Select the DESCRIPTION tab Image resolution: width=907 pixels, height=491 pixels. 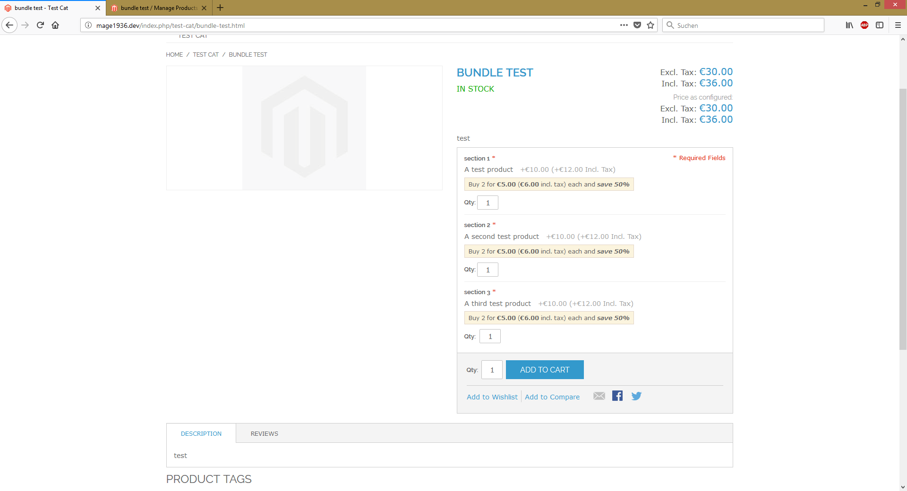click(201, 433)
